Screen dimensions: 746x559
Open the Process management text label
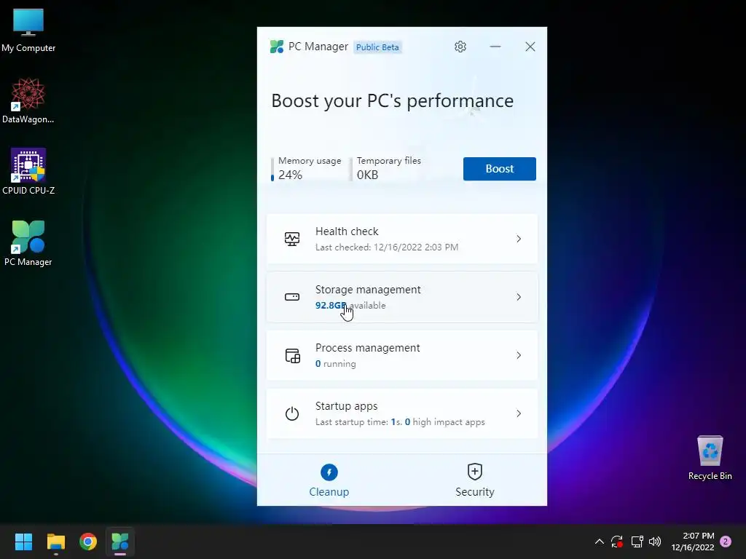[x=367, y=348]
